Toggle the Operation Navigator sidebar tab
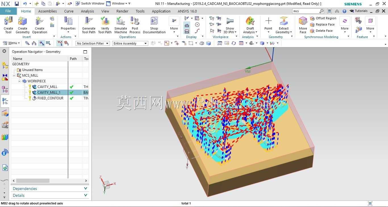The height and width of the screenshot is (207, 388). point(5,101)
